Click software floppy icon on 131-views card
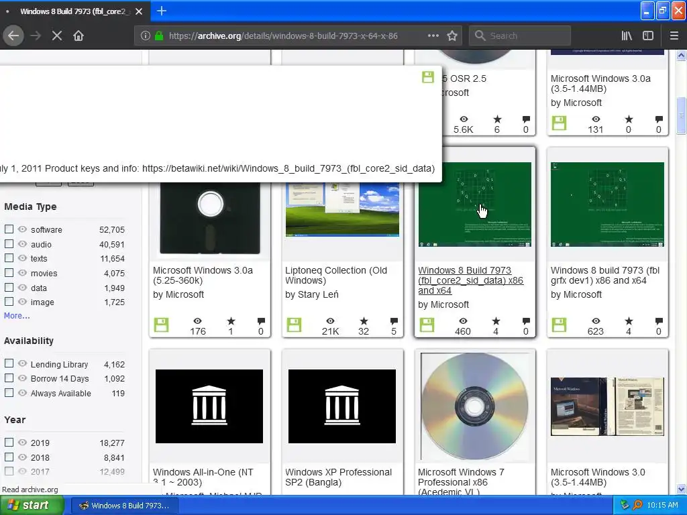 click(x=559, y=123)
